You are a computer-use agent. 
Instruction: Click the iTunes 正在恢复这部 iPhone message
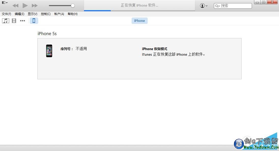(x=174, y=54)
